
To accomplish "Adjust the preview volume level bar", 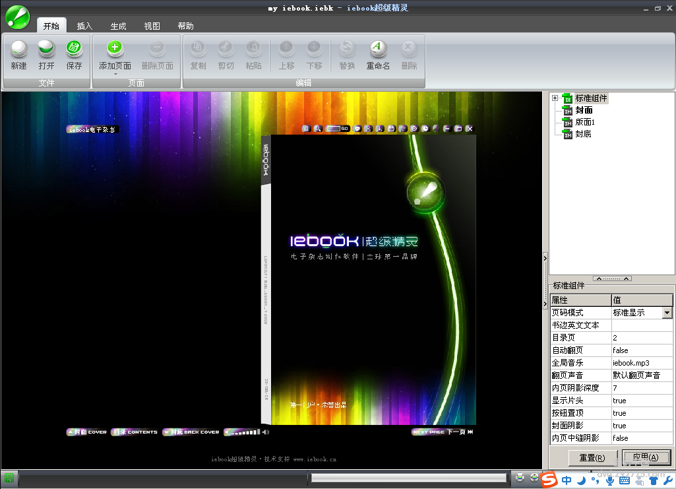I will click(x=243, y=432).
